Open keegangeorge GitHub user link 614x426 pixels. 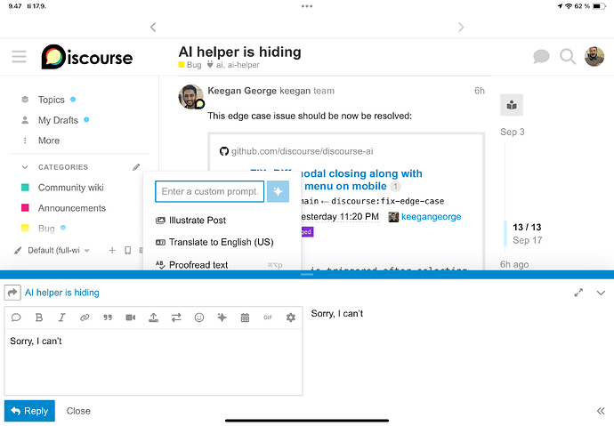click(x=431, y=217)
